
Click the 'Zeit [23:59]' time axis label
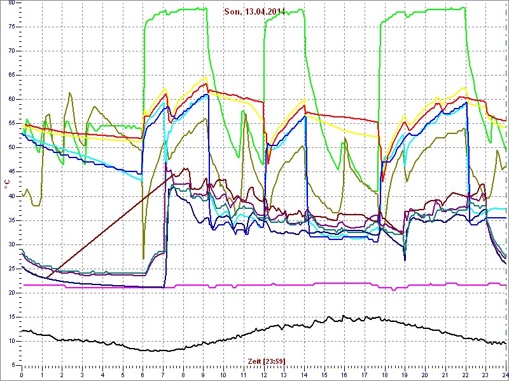click(x=267, y=361)
